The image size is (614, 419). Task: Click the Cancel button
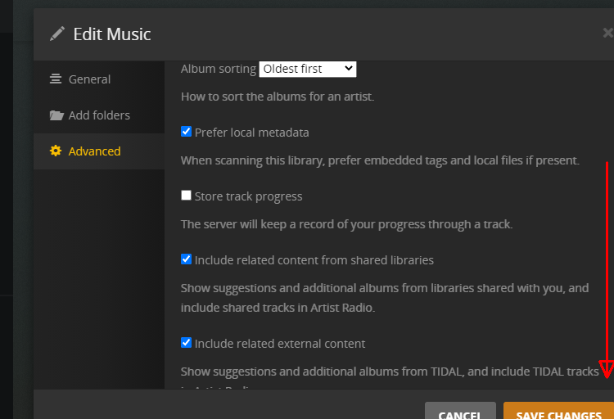pos(459,412)
